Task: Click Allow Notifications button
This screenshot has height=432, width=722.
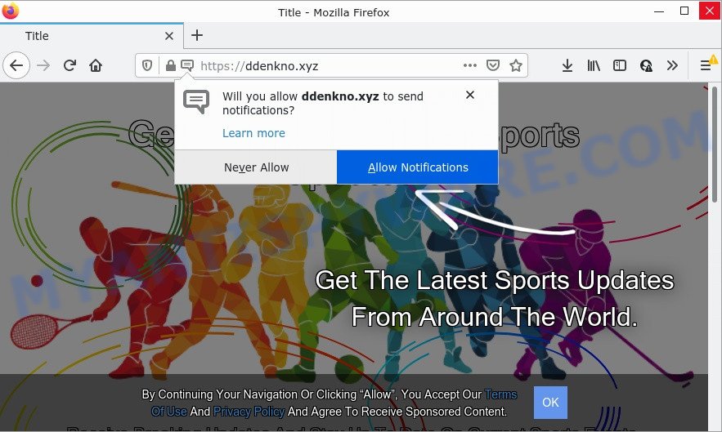Action: click(418, 167)
